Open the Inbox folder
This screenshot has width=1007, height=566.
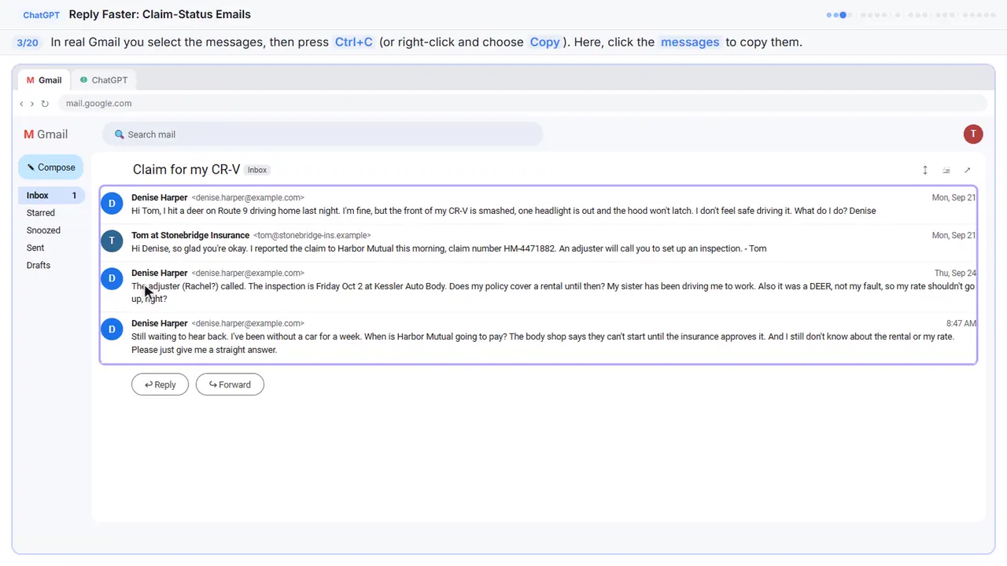pyautogui.click(x=51, y=195)
